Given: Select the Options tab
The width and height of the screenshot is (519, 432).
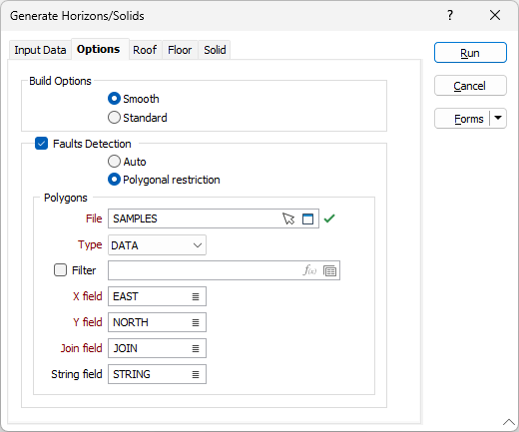Looking at the screenshot, I should pyautogui.click(x=99, y=49).
